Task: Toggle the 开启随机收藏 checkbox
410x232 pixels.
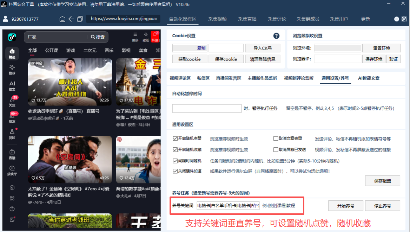Action: point(175,149)
